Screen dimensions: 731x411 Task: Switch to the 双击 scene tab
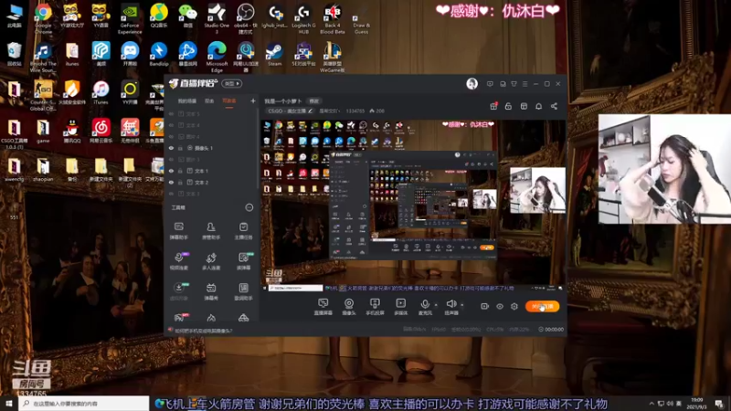209,101
